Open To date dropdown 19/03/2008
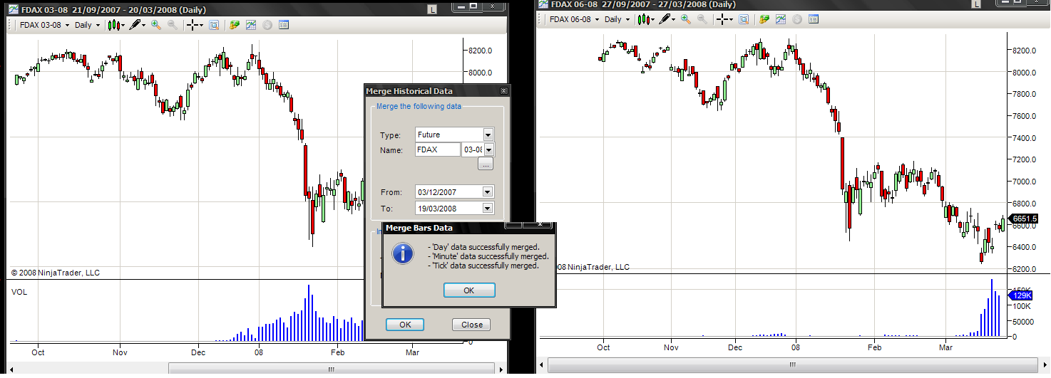The width and height of the screenshot is (1051, 378). click(x=488, y=209)
